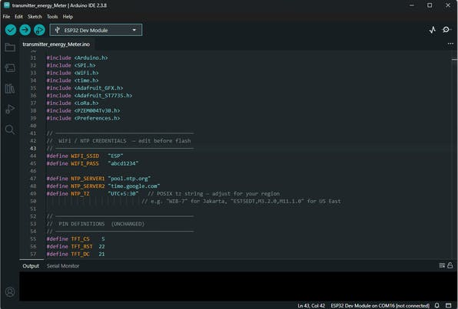Open the Serial Plotter icon
The height and width of the screenshot is (309, 458).
(x=433, y=30)
